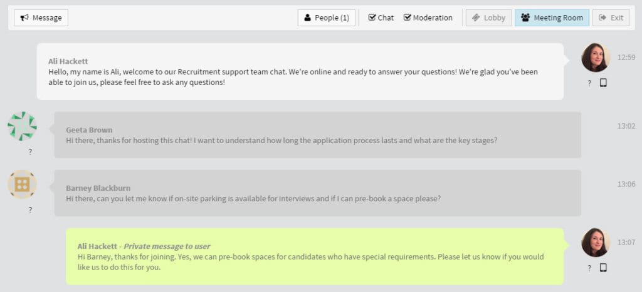
Task: Select the green private message bubble
Action: (x=315, y=256)
